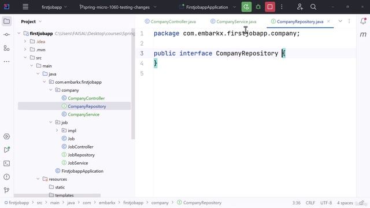Open the Maven tool window
Screen dimensions: 370x208
(x=363, y=35)
